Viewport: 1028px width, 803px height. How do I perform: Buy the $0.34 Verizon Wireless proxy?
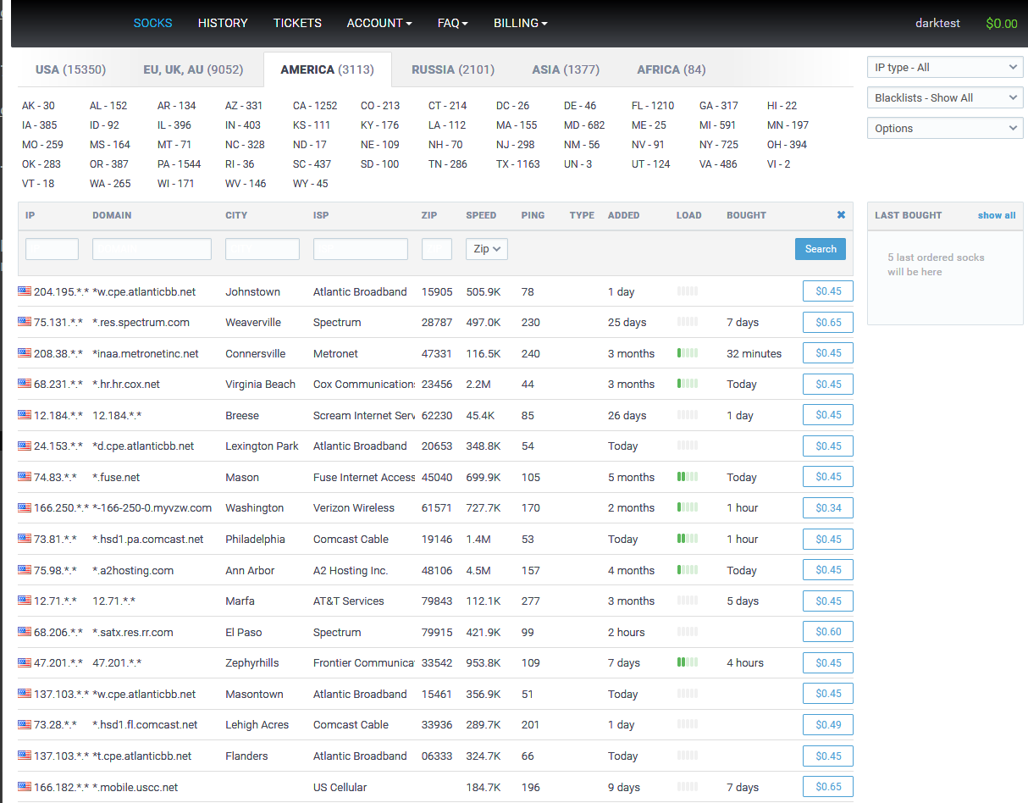click(x=827, y=507)
